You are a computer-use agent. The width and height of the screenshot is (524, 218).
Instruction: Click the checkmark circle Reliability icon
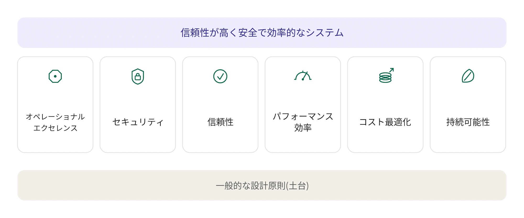(220, 76)
